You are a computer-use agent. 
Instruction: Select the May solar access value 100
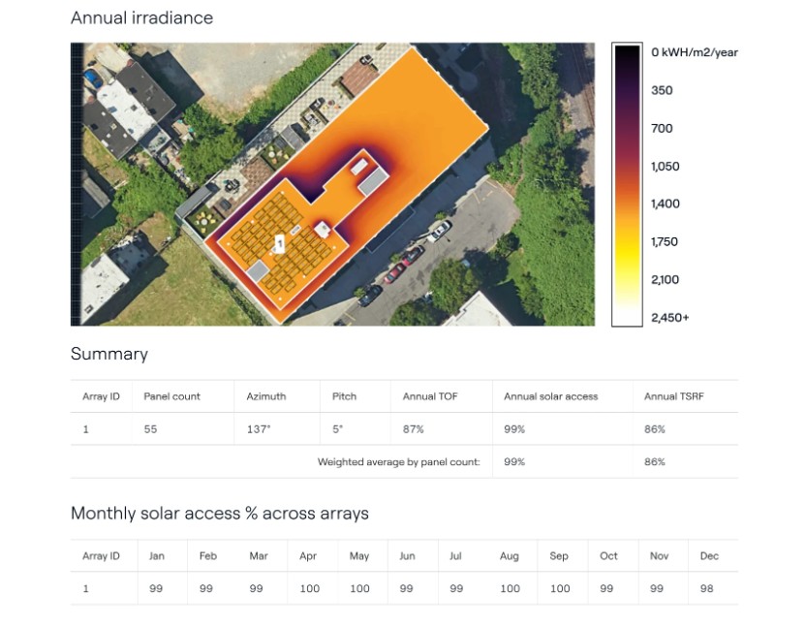[359, 588]
